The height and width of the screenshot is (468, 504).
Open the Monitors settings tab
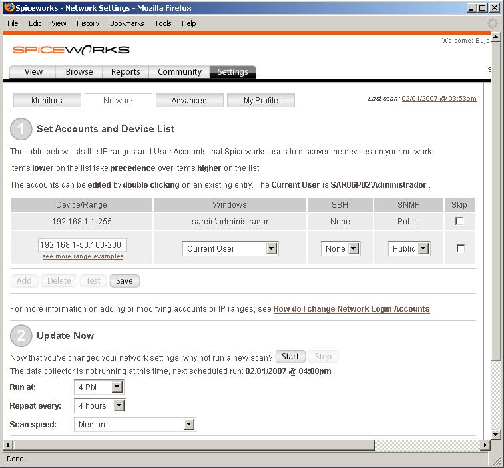pyautogui.click(x=47, y=101)
